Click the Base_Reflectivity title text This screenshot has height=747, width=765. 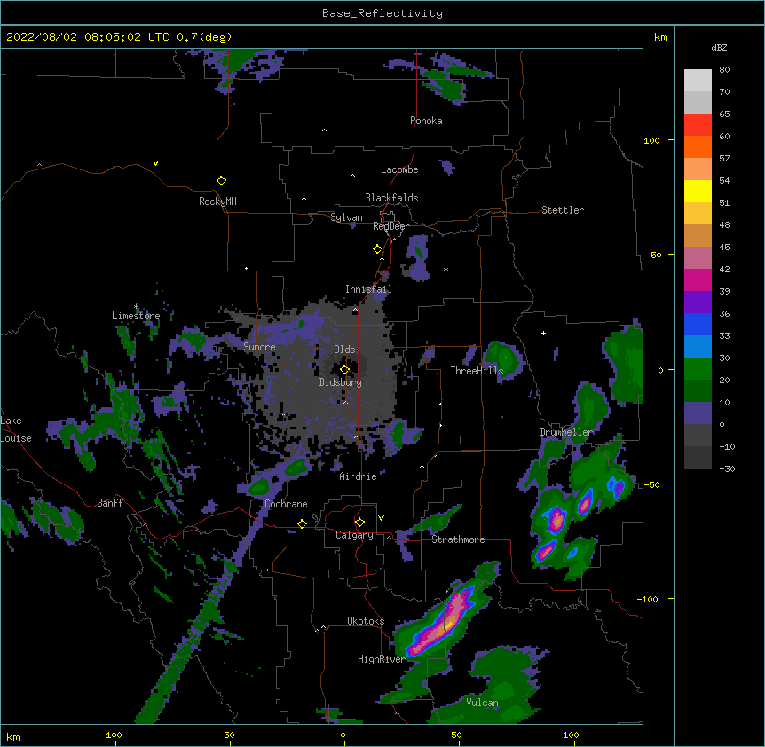382,13
